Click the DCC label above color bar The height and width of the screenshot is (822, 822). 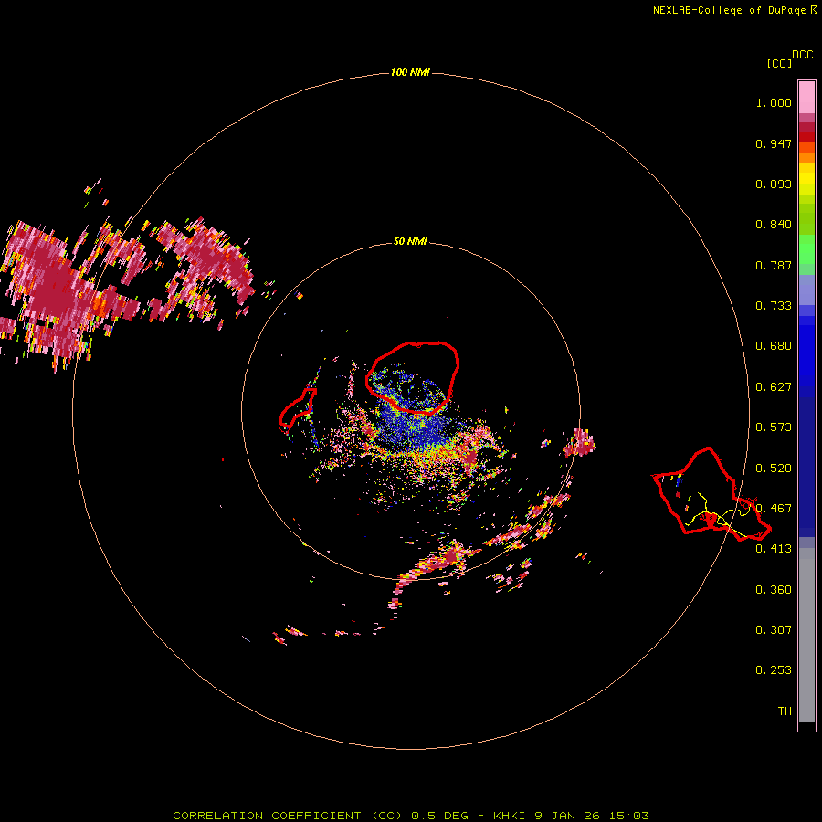click(x=803, y=55)
